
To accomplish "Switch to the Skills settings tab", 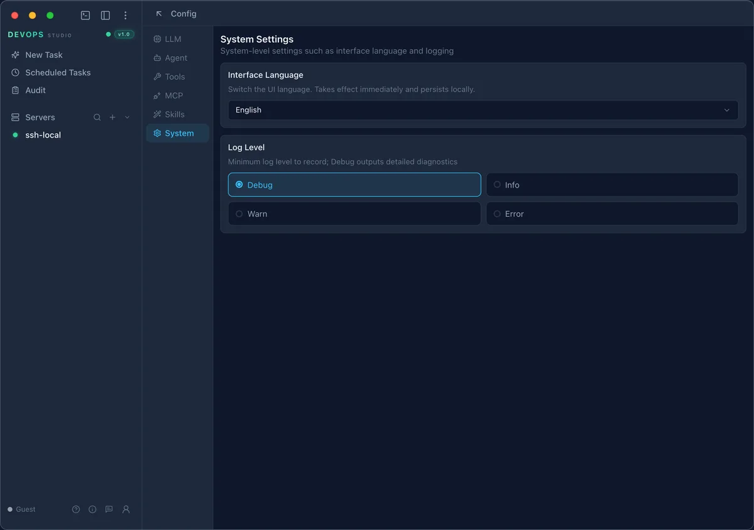I will [x=177, y=114].
